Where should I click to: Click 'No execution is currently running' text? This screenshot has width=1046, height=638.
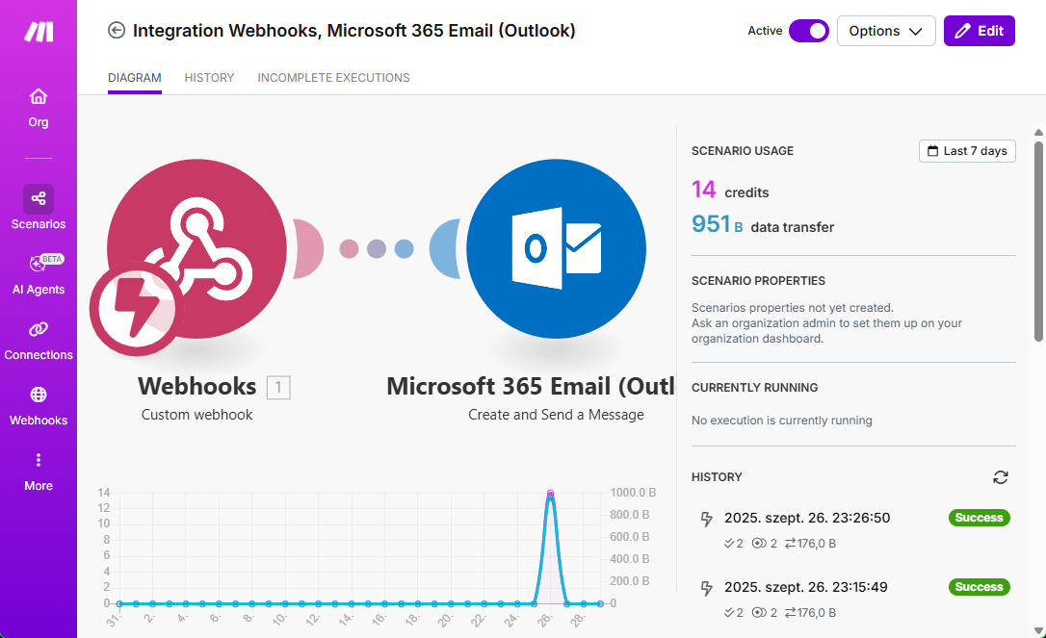tap(782, 421)
